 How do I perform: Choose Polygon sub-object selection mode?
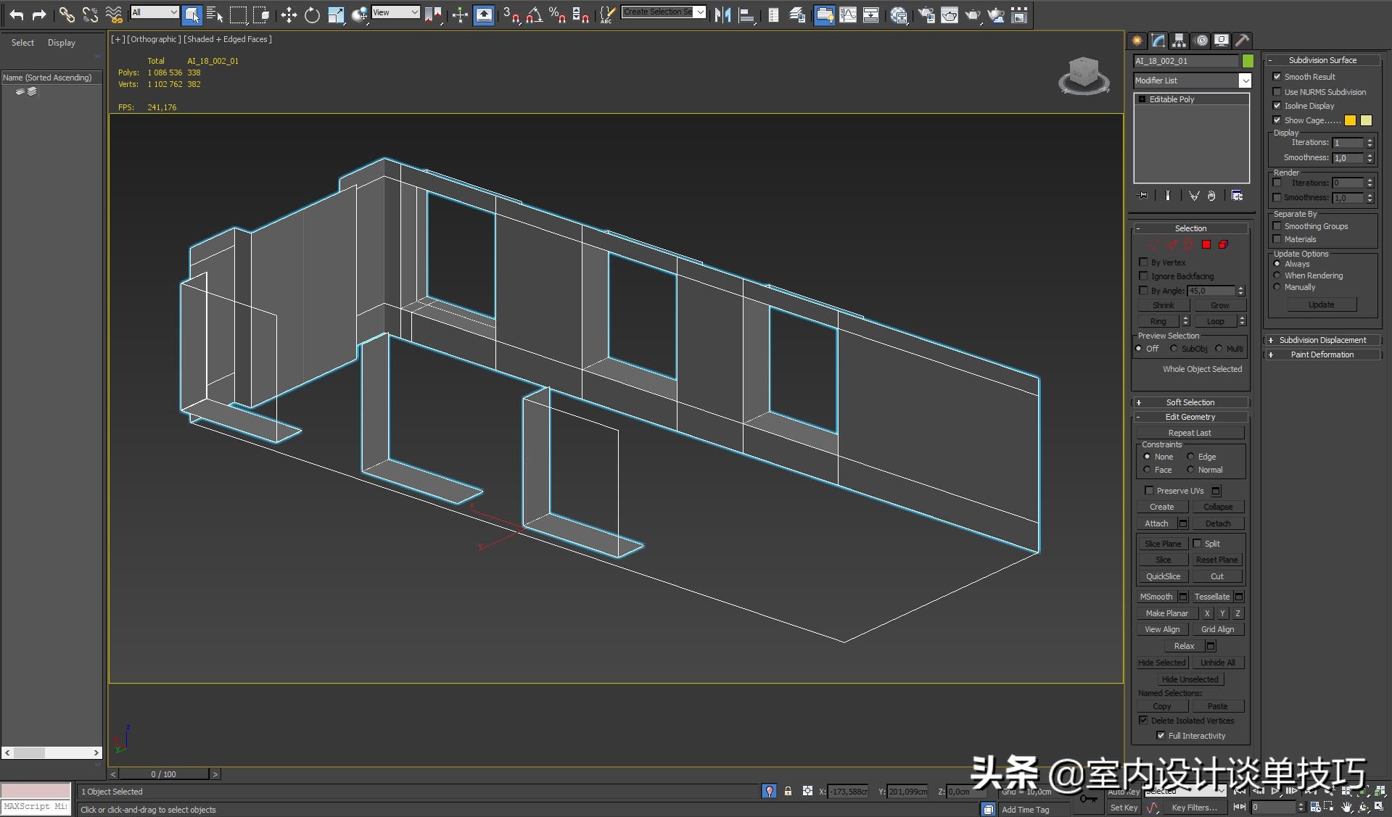point(1206,244)
